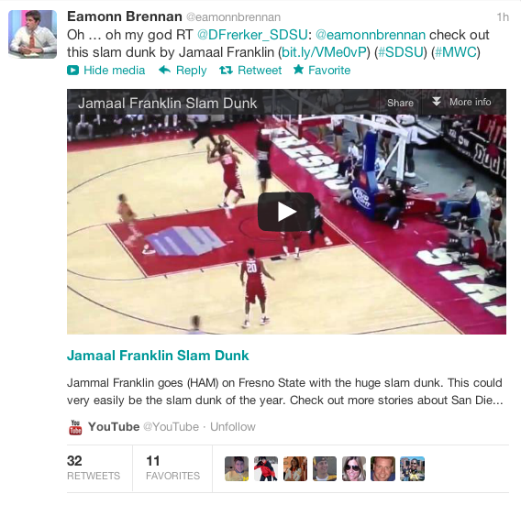Open Eamonn Brennan's profile avatar
The height and width of the screenshot is (505, 521).
33,34
